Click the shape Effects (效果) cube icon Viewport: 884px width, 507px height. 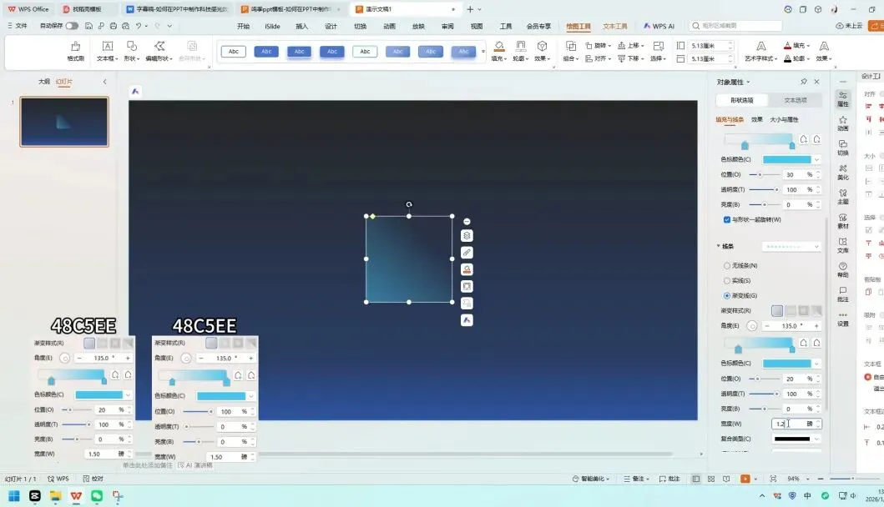point(542,46)
